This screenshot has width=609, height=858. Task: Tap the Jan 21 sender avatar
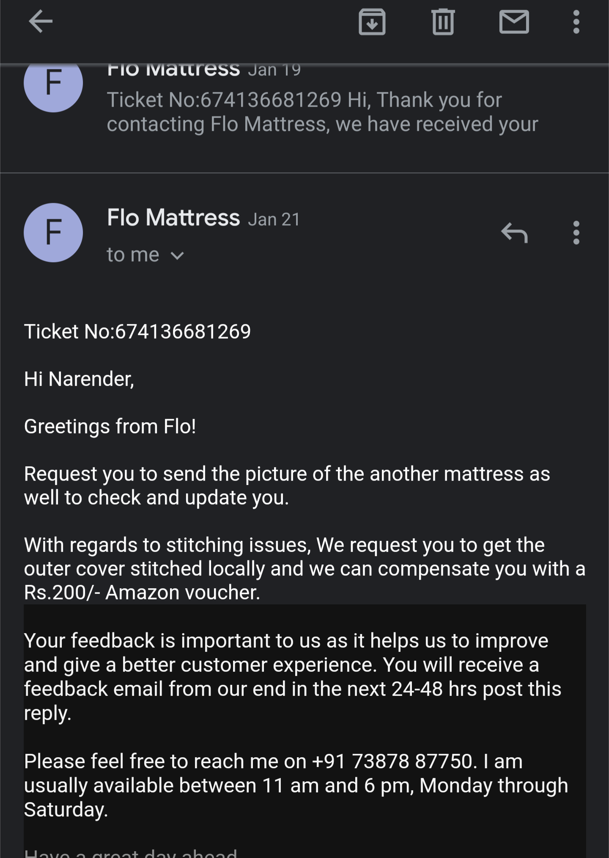click(53, 232)
